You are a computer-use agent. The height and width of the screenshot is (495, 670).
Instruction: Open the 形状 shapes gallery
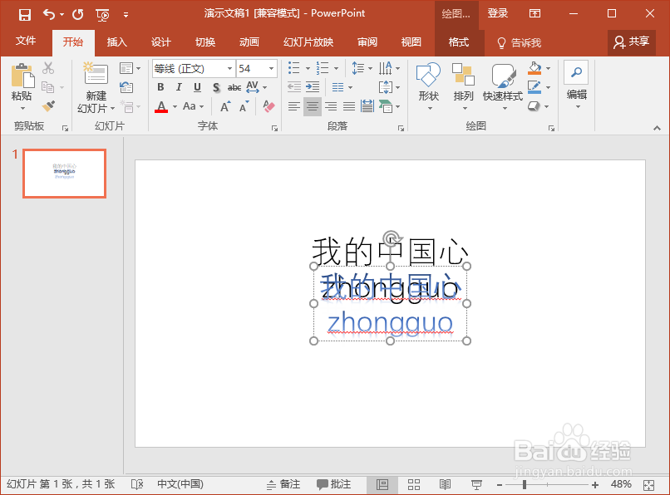[x=429, y=86]
